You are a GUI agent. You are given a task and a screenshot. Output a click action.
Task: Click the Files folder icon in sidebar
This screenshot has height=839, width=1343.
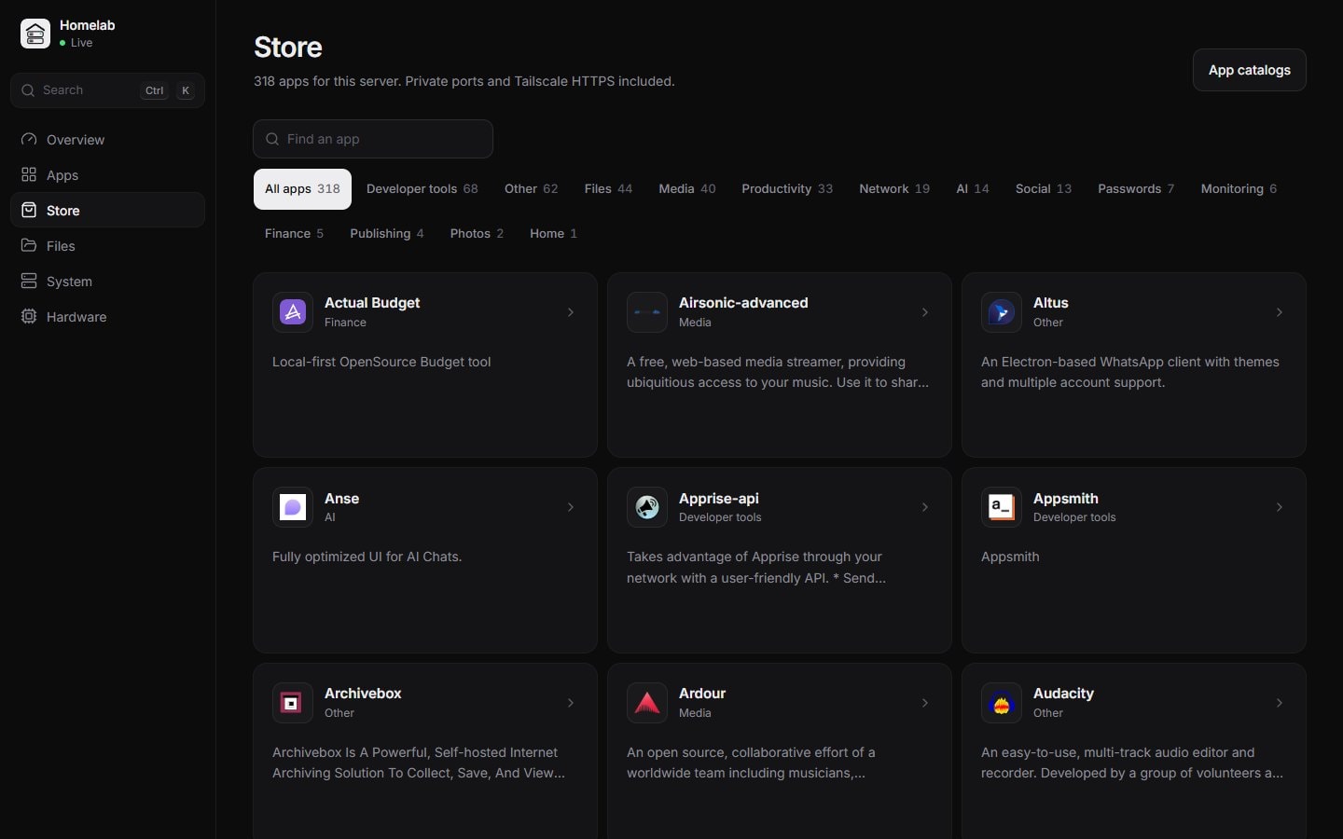click(29, 245)
